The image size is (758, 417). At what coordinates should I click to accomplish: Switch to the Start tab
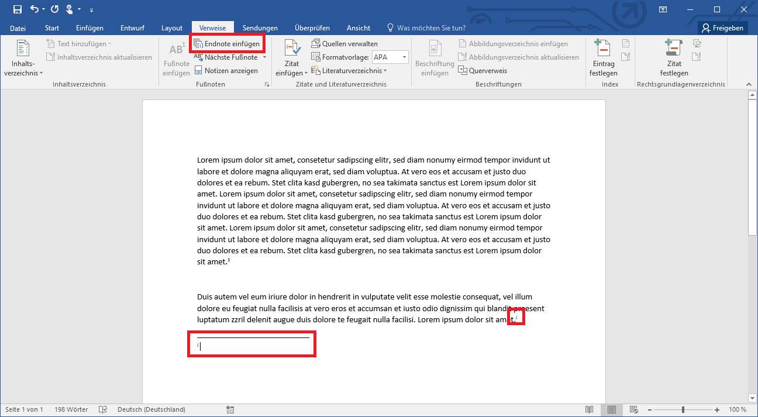coord(52,28)
